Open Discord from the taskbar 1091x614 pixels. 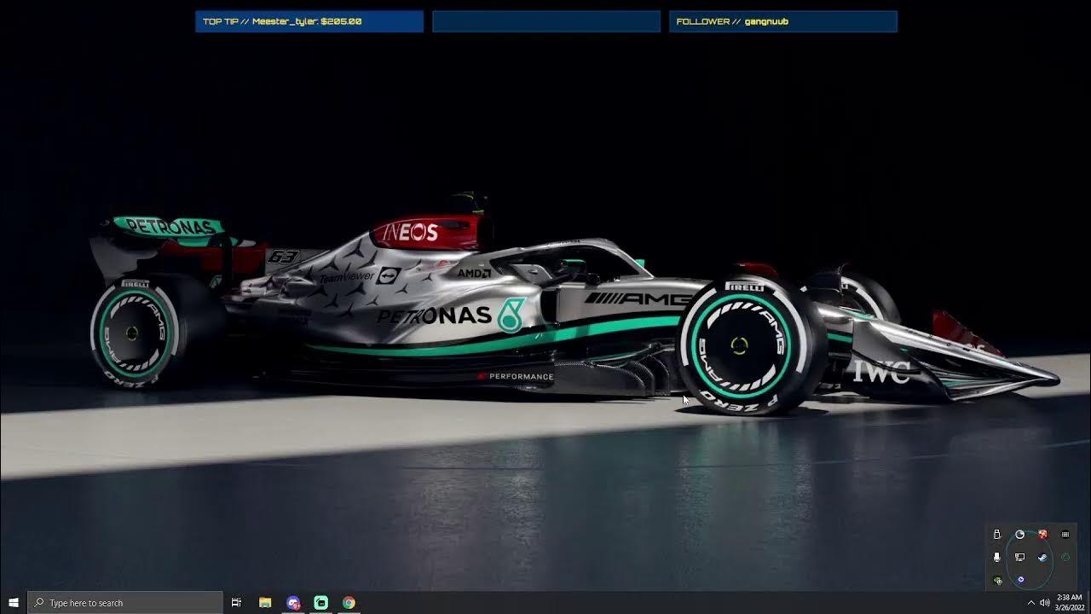(x=293, y=602)
